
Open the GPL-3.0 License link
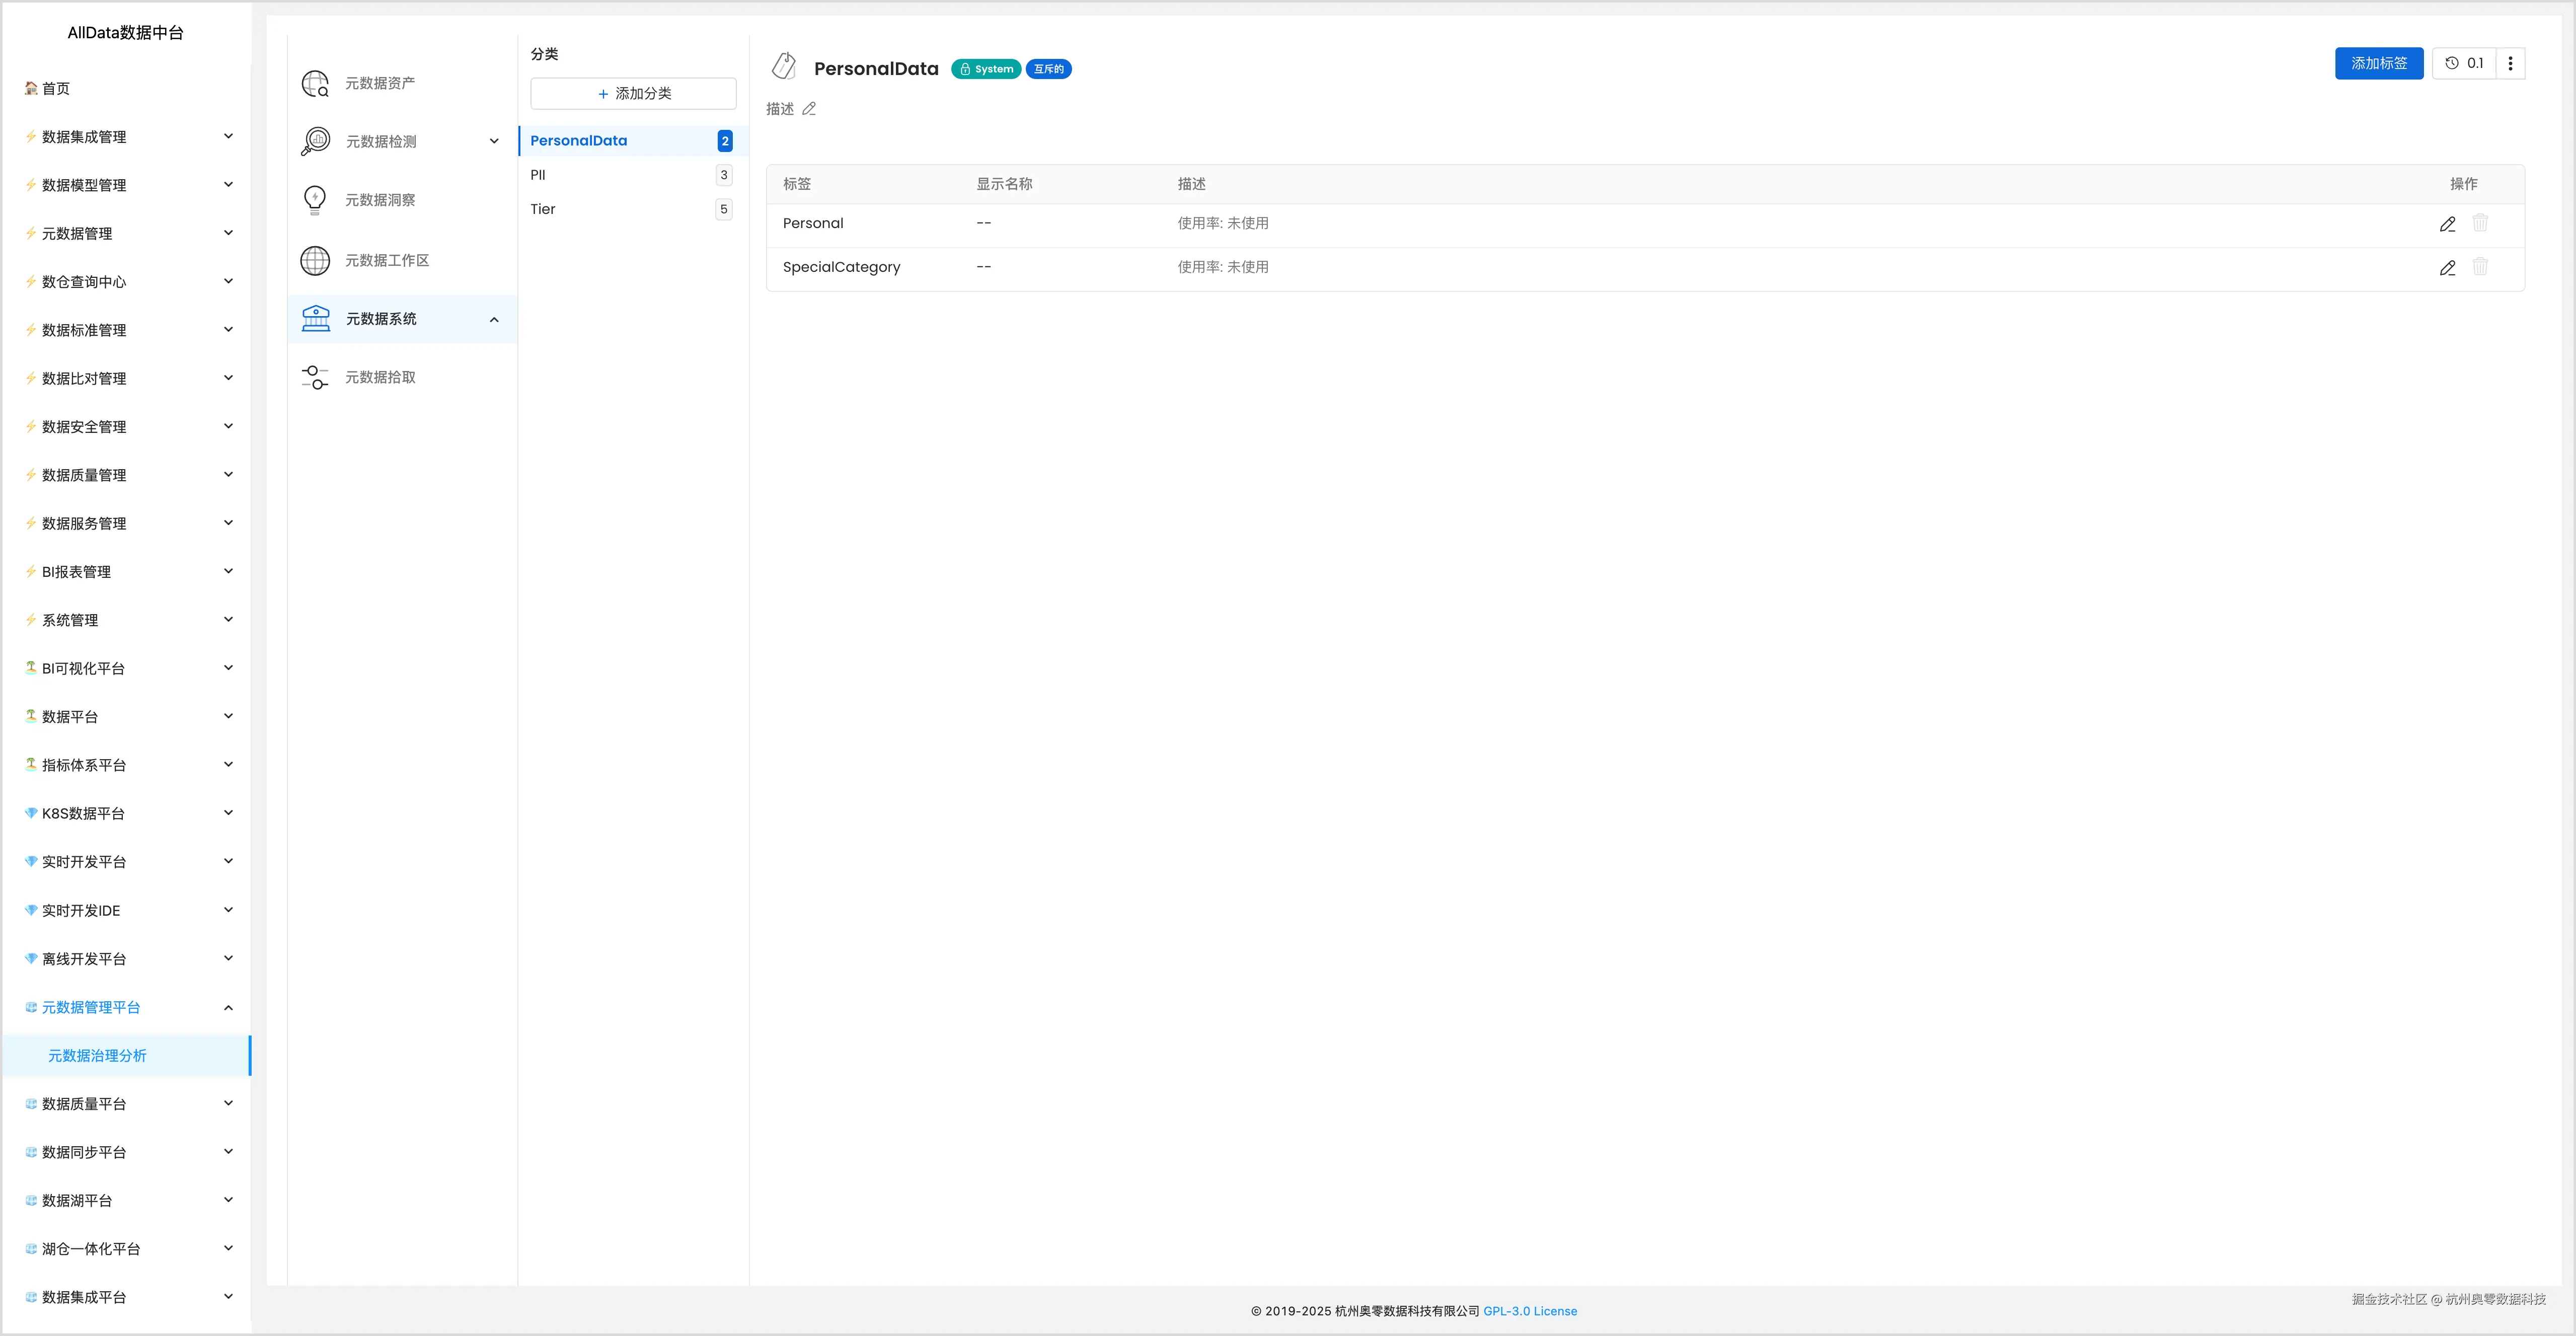pyautogui.click(x=1529, y=1311)
